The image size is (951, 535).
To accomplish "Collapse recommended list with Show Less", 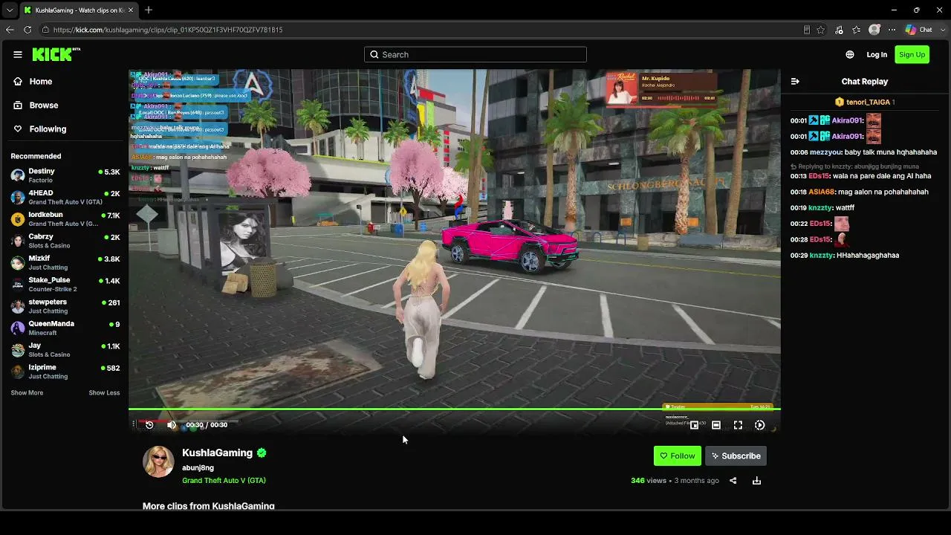I will click(x=104, y=393).
